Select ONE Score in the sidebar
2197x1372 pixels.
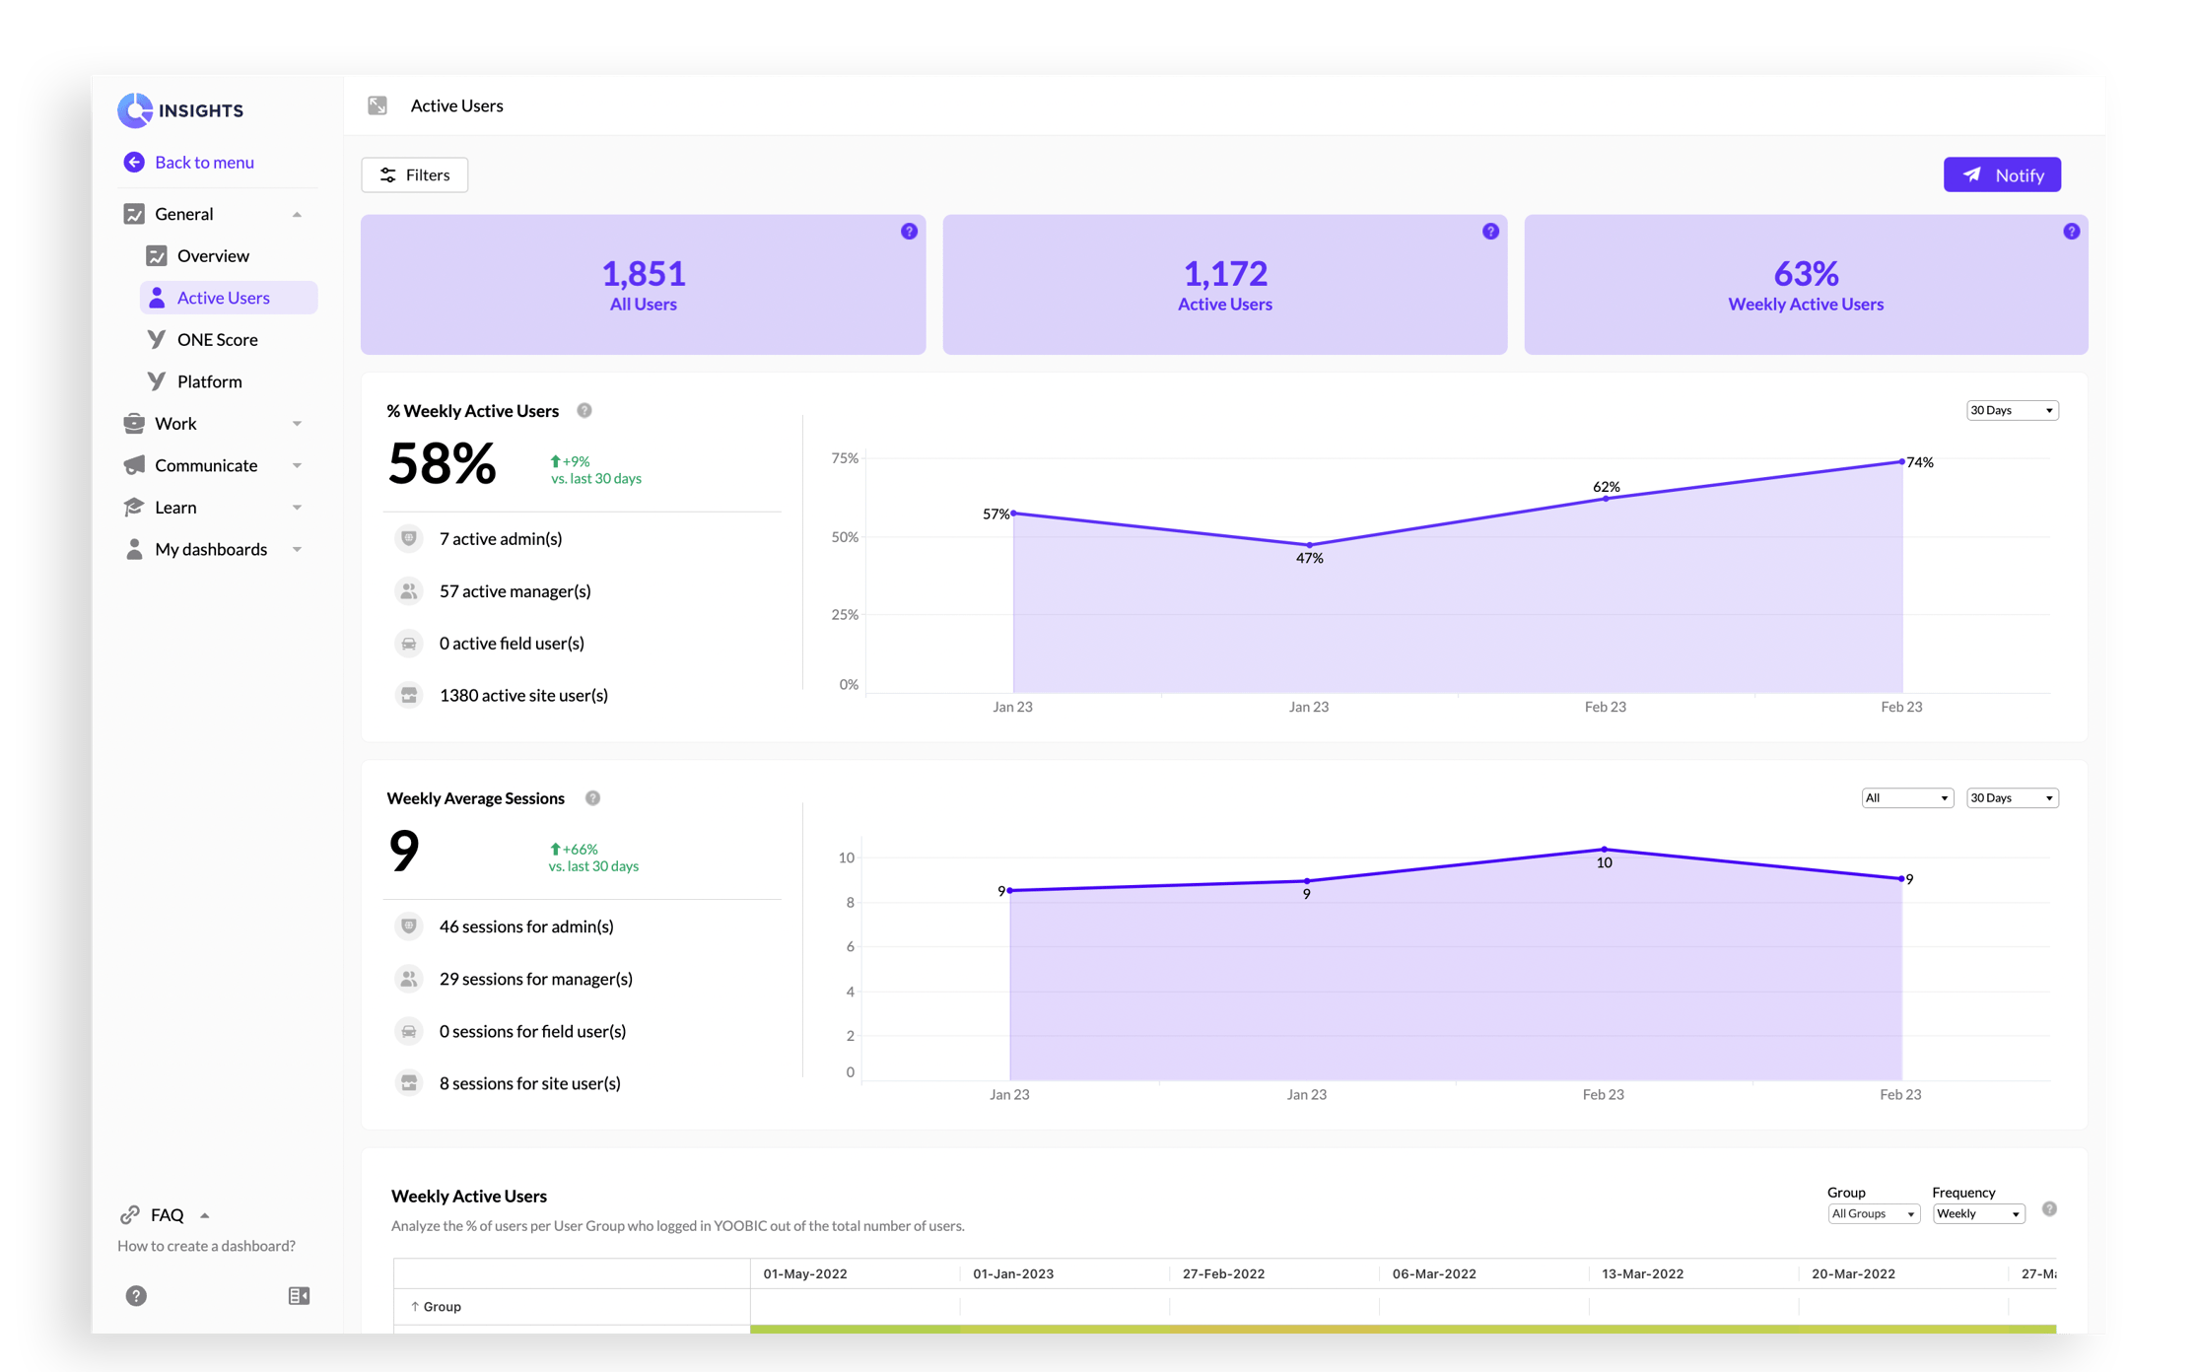[217, 340]
